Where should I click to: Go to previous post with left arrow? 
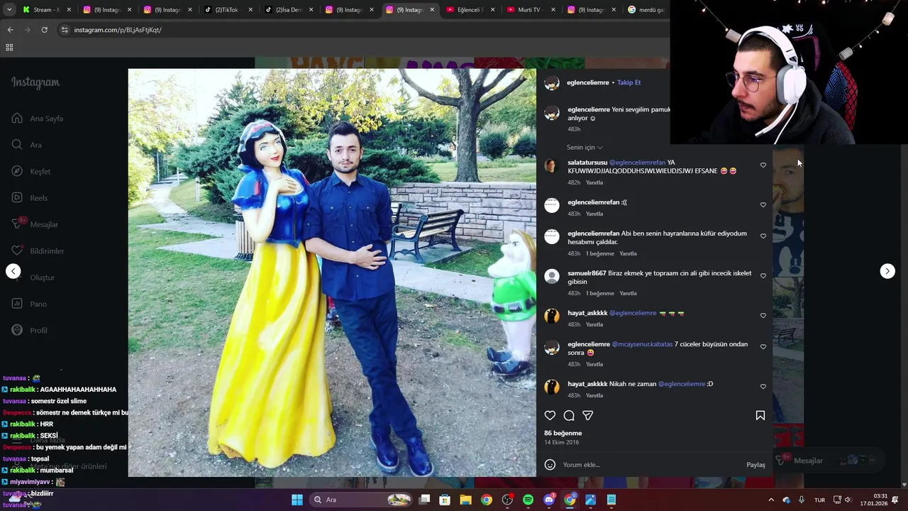(13, 271)
